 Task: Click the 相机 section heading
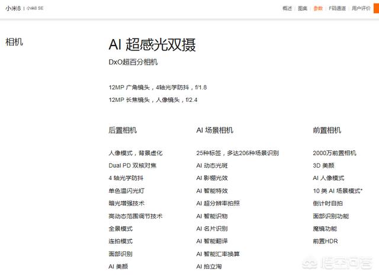tap(14, 42)
